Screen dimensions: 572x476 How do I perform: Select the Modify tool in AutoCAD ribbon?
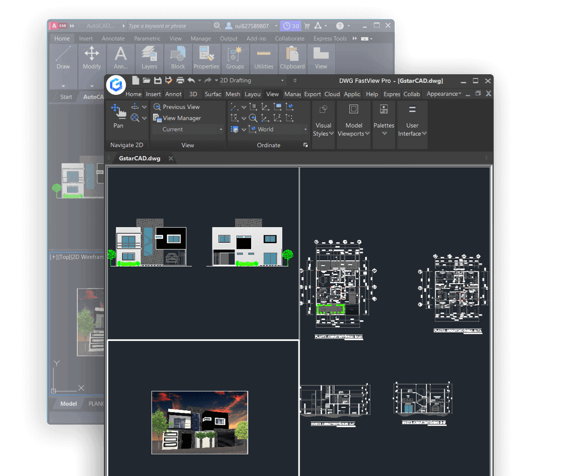pyautogui.click(x=92, y=58)
